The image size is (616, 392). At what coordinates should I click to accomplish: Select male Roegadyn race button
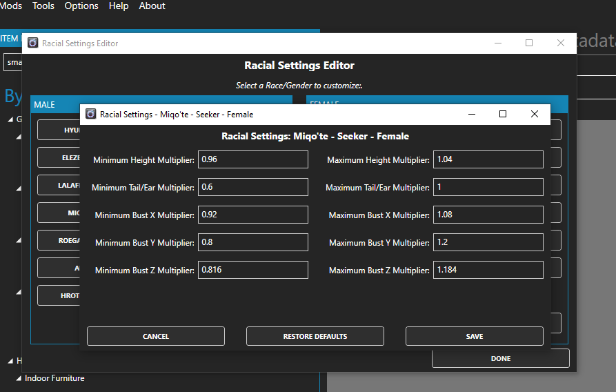pyautogui.click(x=59, y=240)
